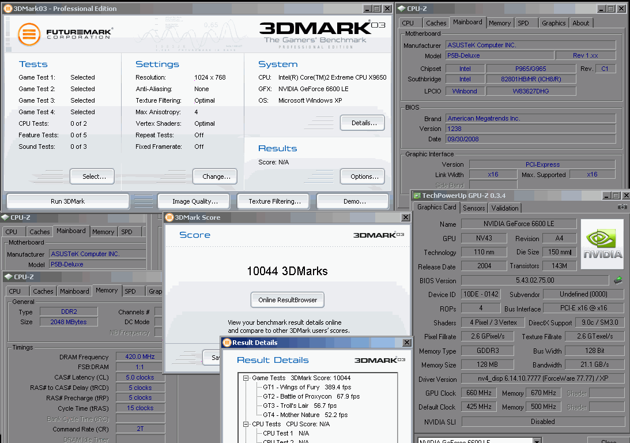Switch to Validation tab in GPU-Z
The image size is (630, 443).
(x=505, y=208)
